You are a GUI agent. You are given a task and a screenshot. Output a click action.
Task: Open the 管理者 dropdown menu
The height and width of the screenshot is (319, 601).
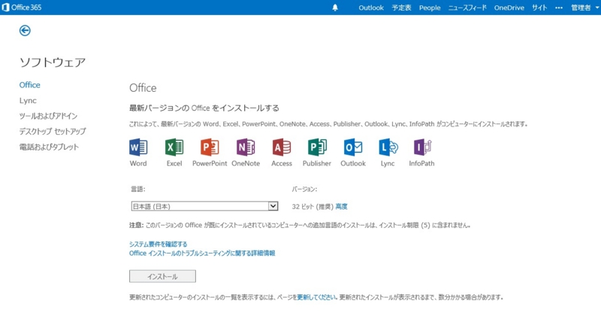point(585,8)
